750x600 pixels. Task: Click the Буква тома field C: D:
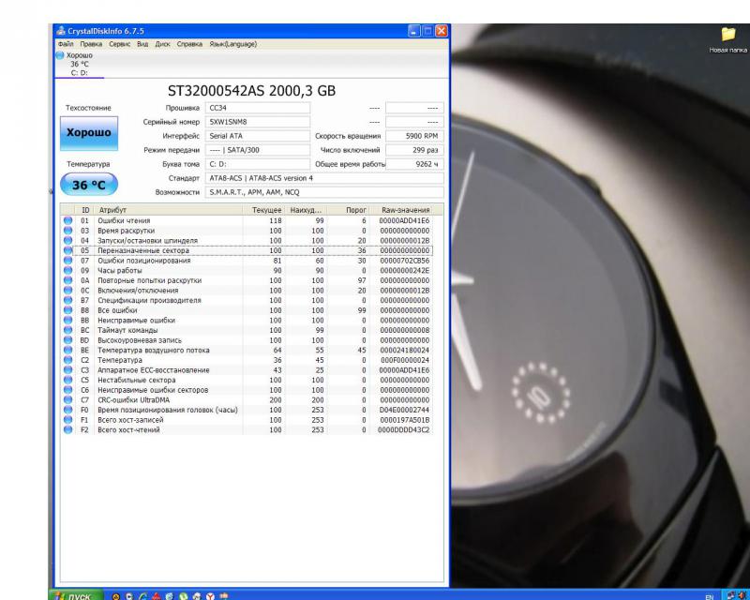pos(258,164)
